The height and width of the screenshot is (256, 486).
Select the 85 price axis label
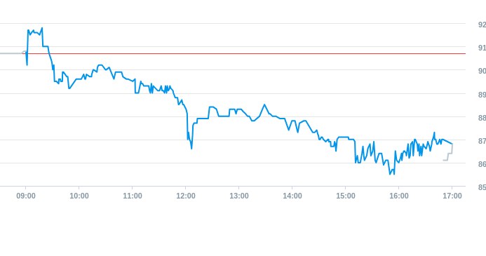(x=482, y=187)
